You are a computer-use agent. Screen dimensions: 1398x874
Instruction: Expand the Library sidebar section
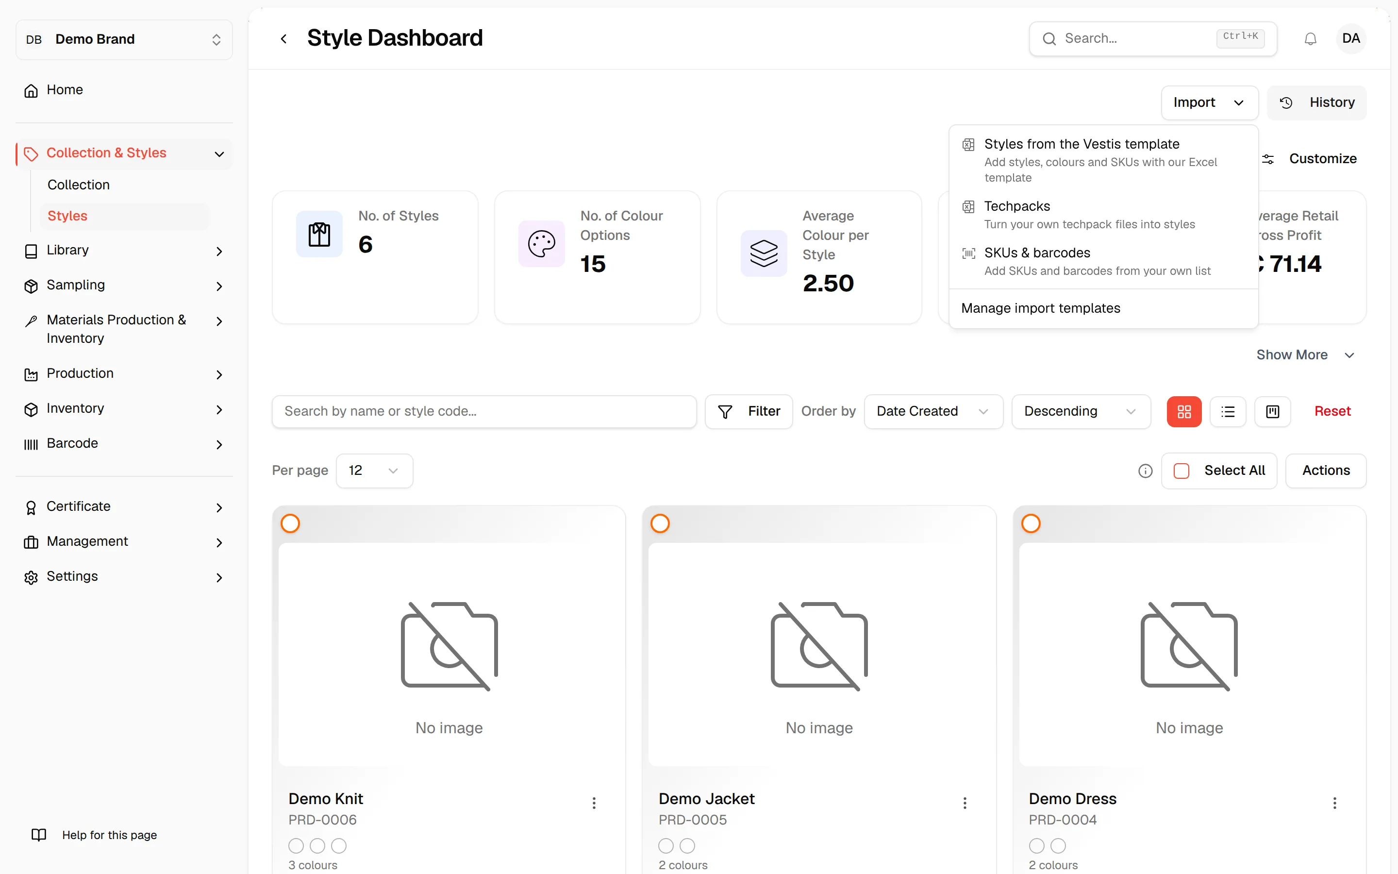point(124,250)
